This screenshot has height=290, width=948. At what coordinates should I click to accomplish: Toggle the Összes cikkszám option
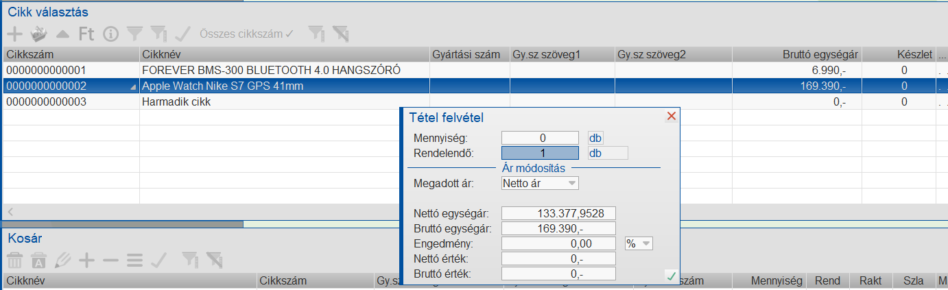(246, 33)
